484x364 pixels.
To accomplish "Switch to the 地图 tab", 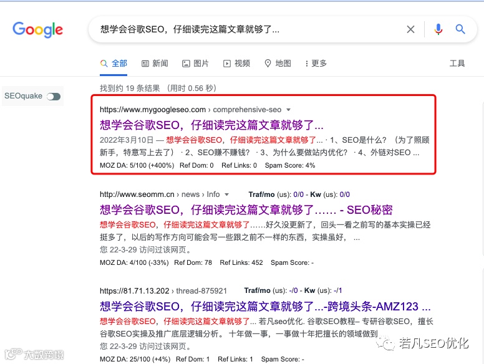I will (x=278, y=64).
